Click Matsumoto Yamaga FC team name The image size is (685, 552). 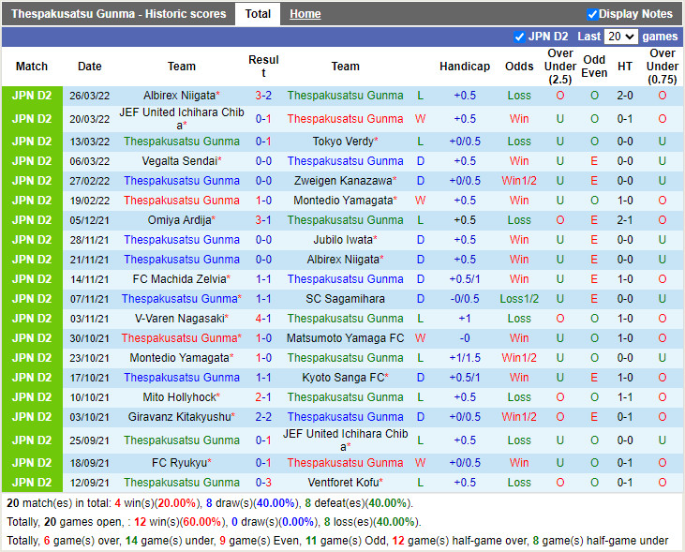pos(345,338)
